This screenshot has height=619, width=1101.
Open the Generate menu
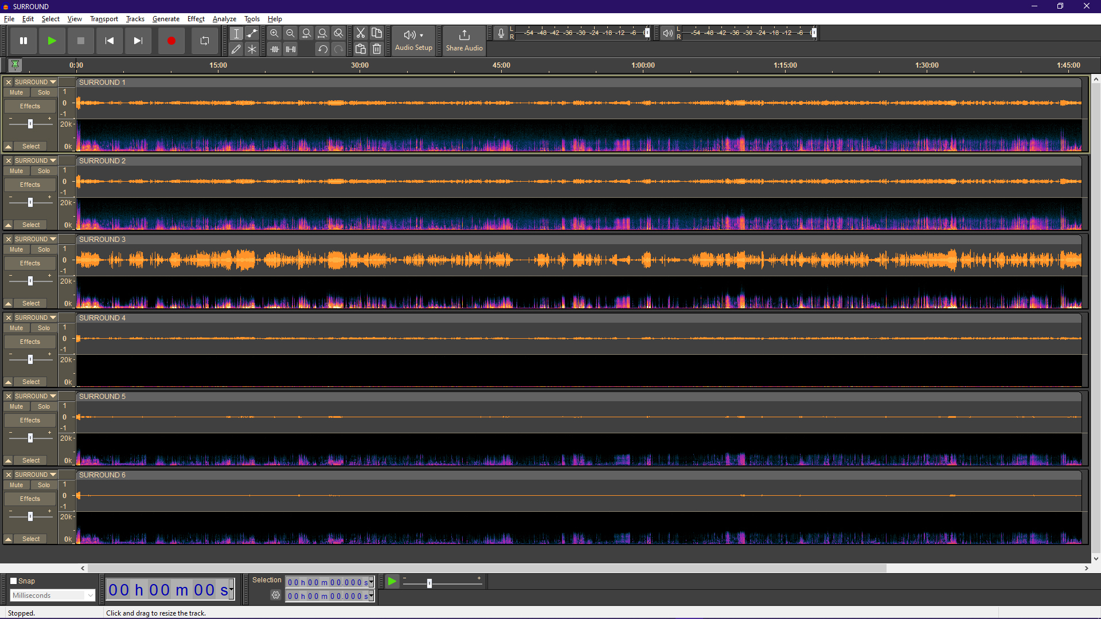click(x=166, y=19)
